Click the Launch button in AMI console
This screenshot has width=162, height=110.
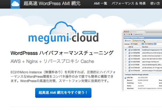click(128, 41)
